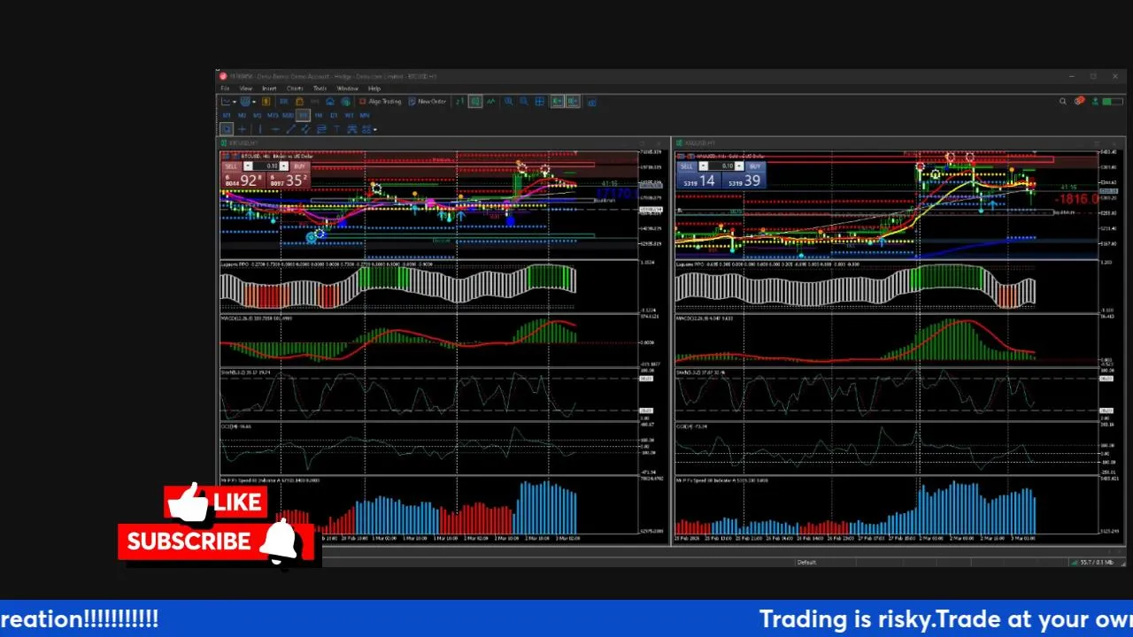
Task: Open the Charts menu
Action: [x=295, y=88]
